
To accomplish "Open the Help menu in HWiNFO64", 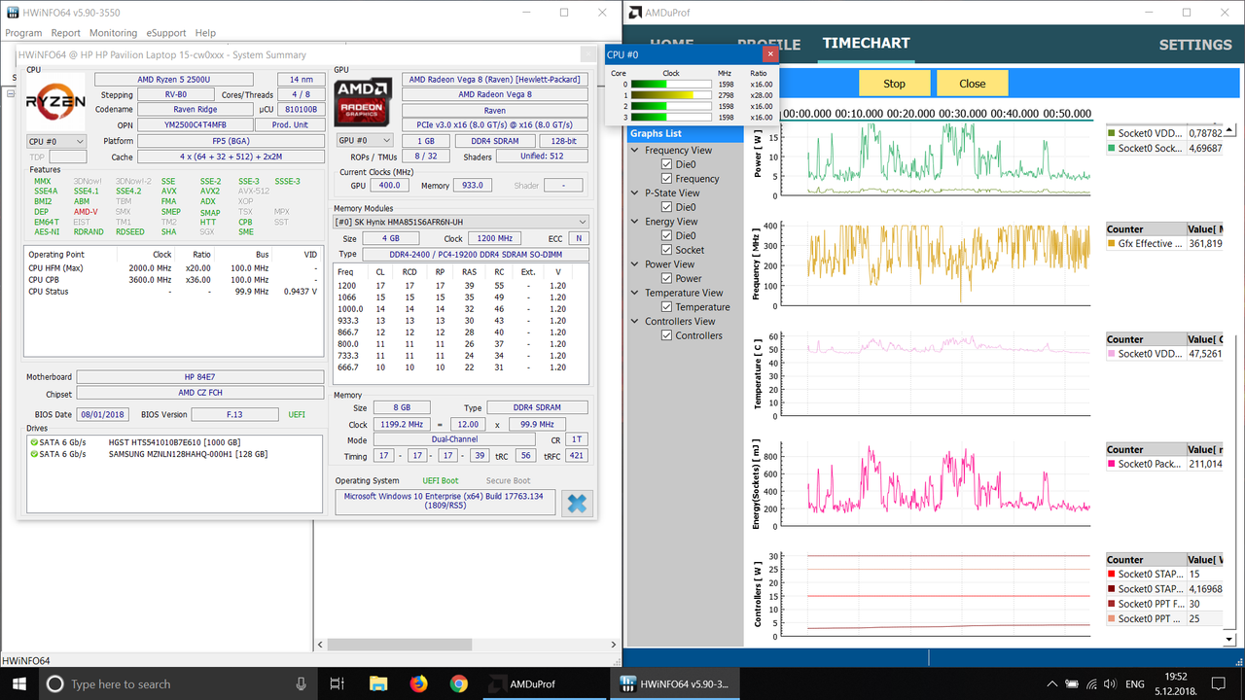I will click(205, 33).
